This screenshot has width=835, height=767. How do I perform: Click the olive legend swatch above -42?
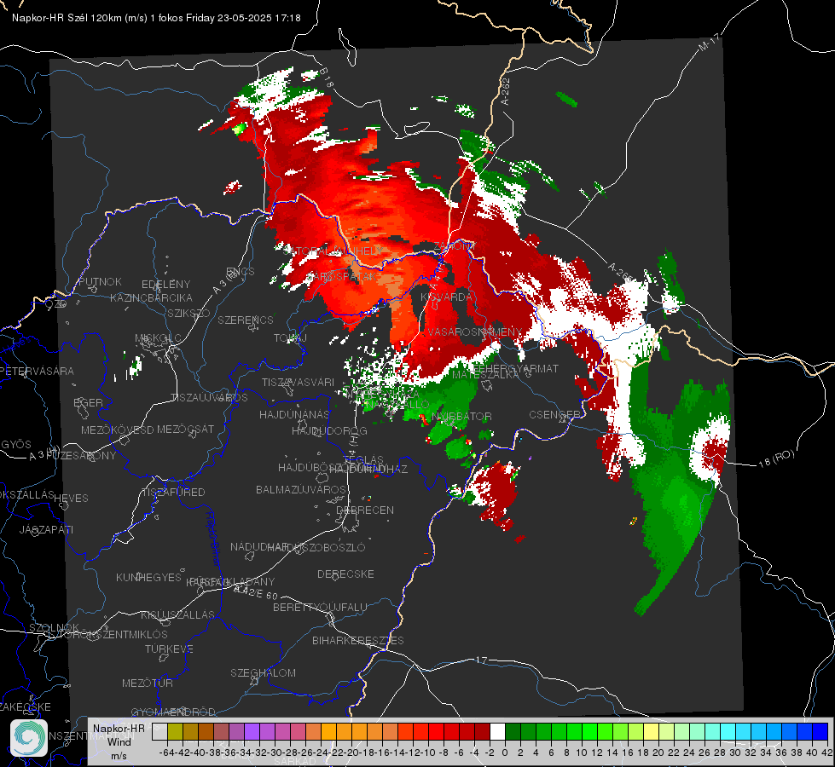tap(175, 732)
